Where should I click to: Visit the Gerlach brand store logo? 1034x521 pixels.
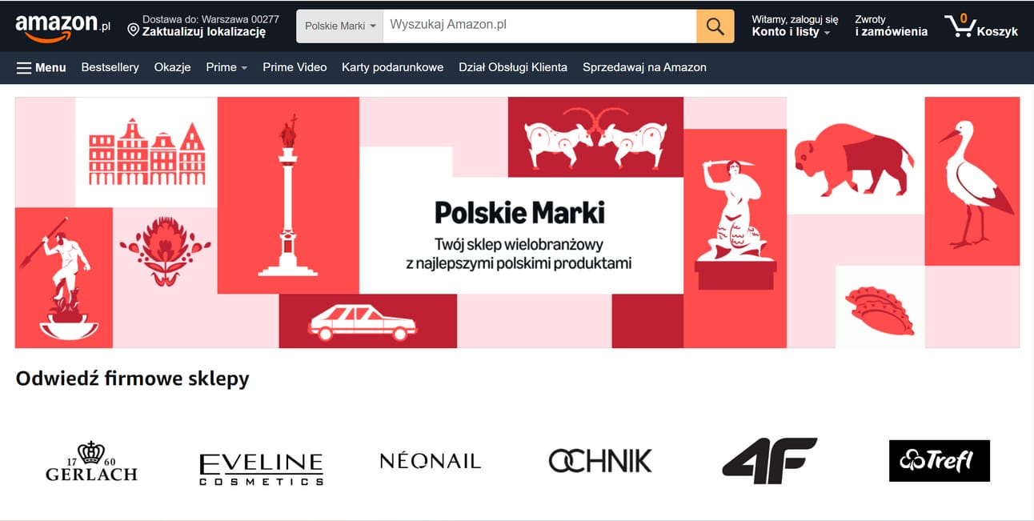tap(91, 462)
